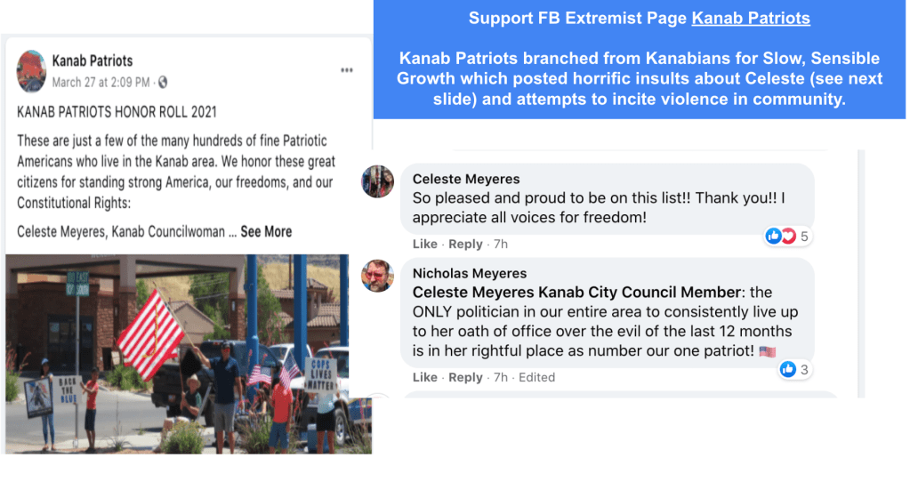The width and height of the screenshot is (910, 490).
Task: Like Celeste Meyeres' comment
Action: pyautogui.click(x=425, y=245)
